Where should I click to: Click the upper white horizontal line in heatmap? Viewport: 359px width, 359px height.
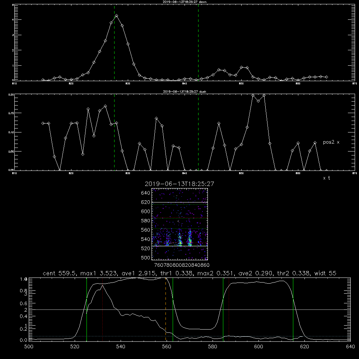tap(179, 202)
